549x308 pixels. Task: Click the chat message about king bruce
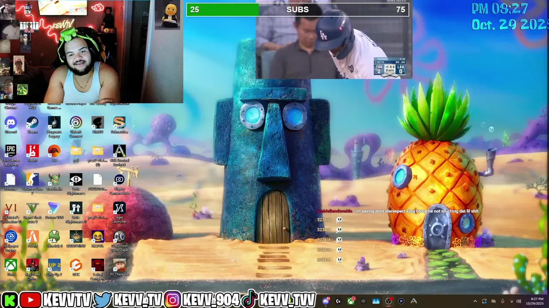(x=398, y=211)
